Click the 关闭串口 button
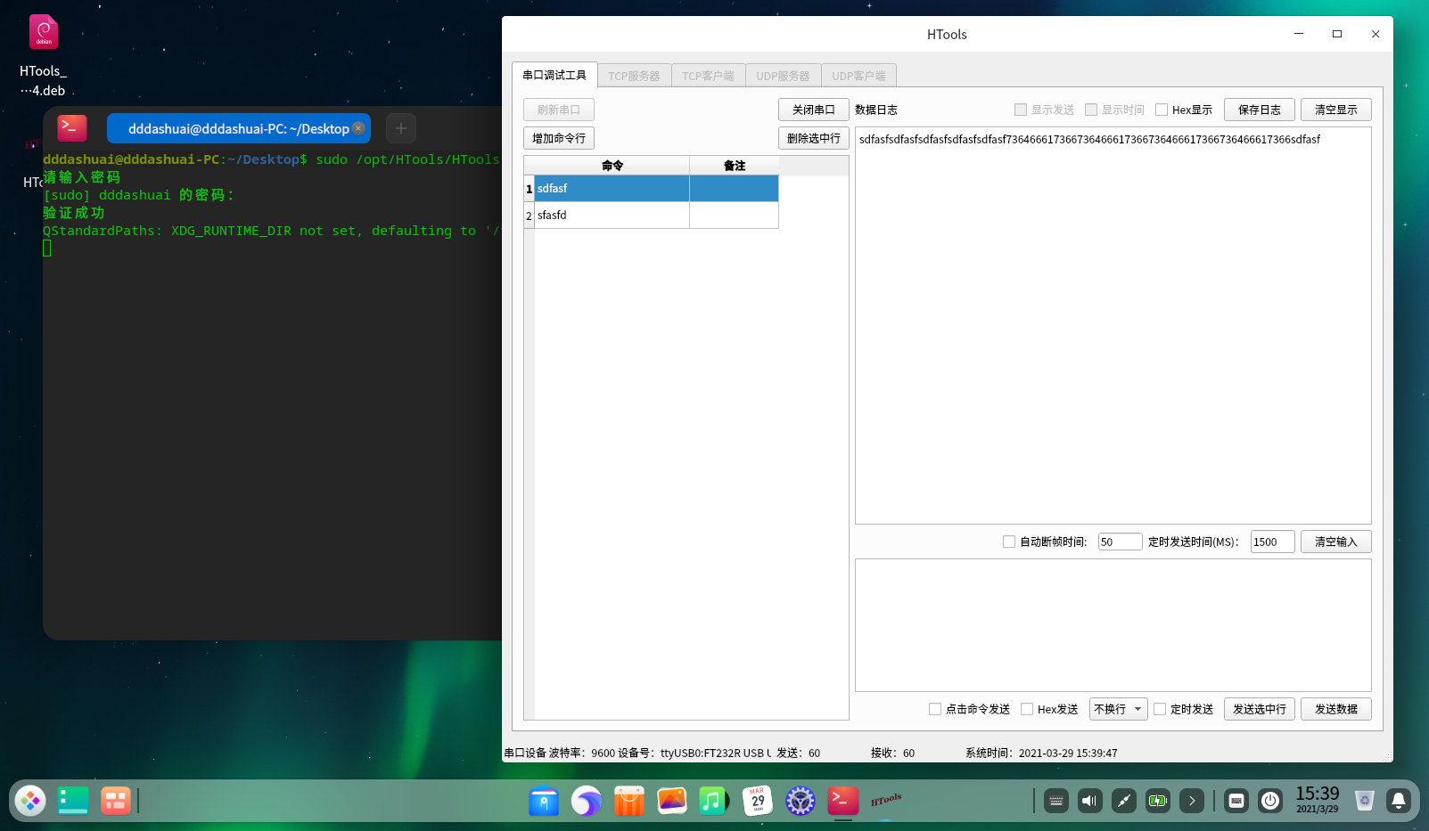Image resolution: width=1429 pixels, height=831 pixels. (x=813, y=110)
